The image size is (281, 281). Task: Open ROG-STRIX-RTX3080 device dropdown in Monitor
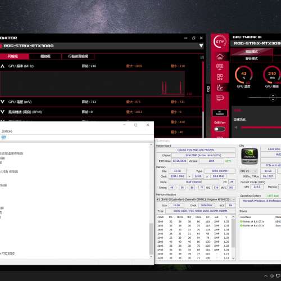pyautogui.click(x=201, y=46)
